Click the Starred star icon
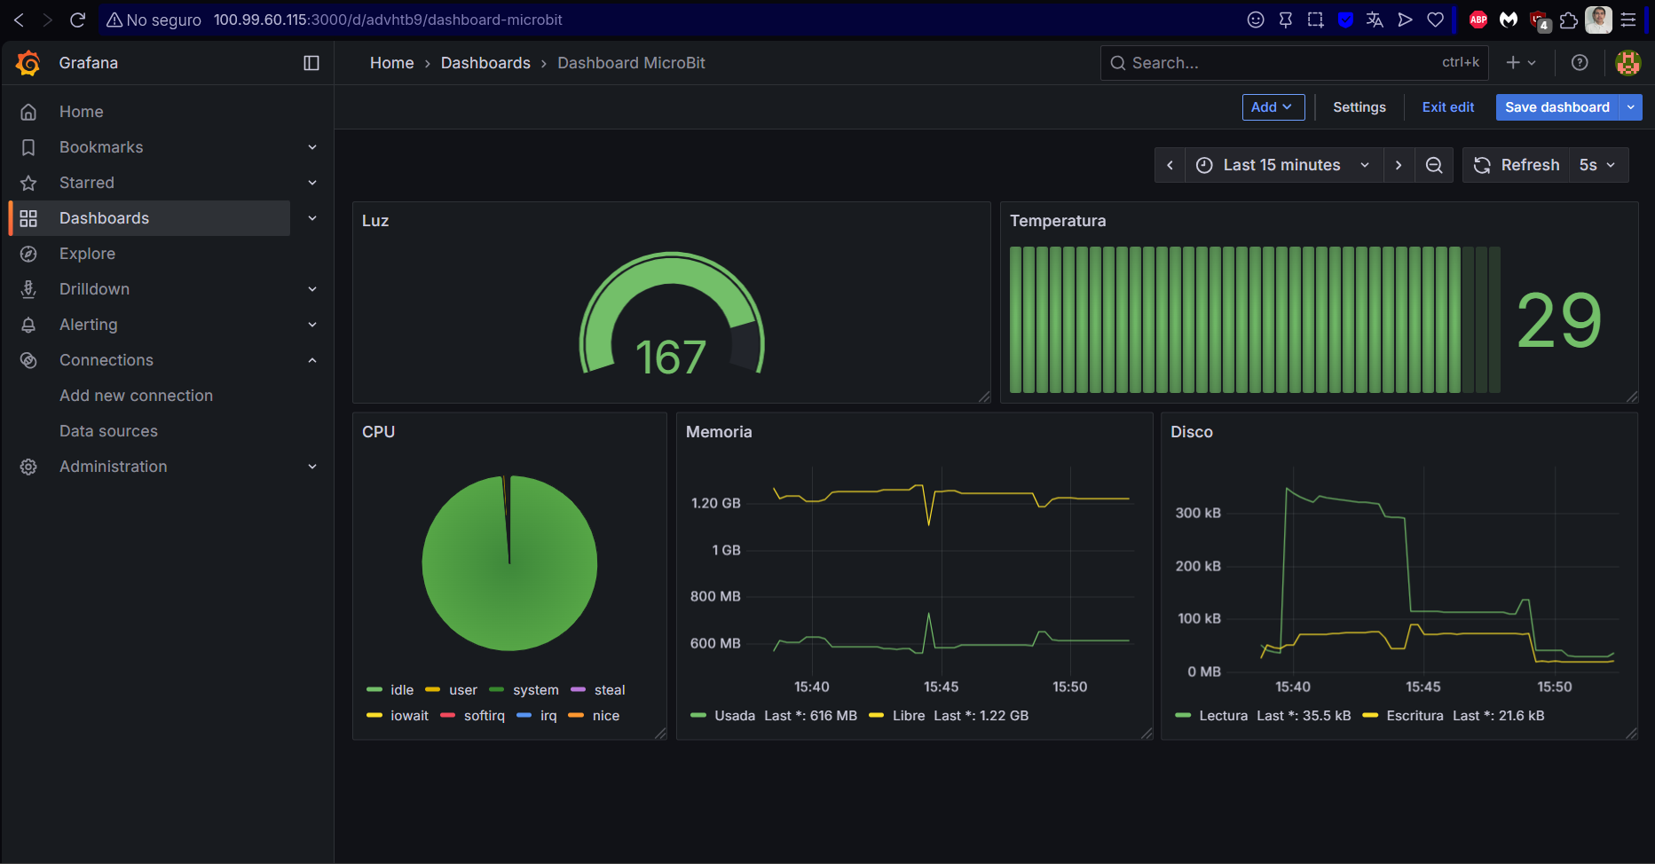This screenshot has width=1655, height=864. coord(28,183)
